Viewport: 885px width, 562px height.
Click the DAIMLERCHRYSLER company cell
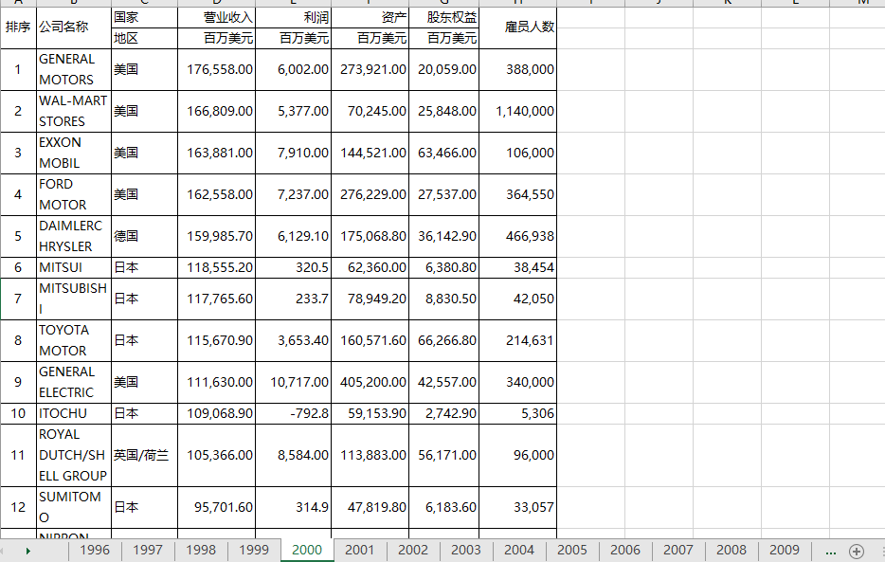tap(74, 236)
